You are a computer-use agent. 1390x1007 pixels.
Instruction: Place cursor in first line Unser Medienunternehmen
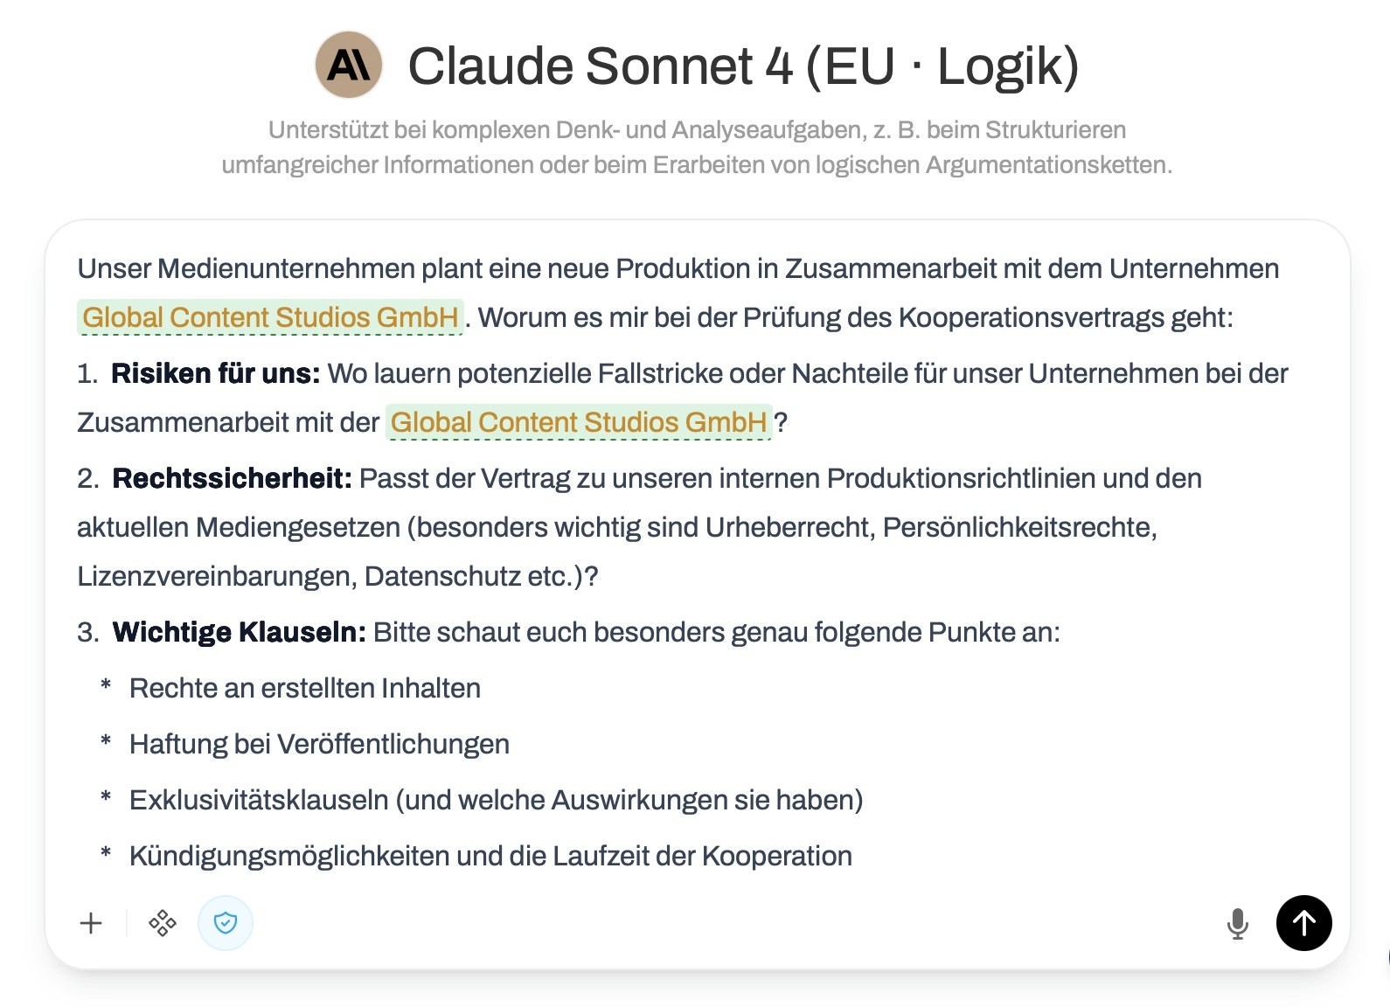[x=678, y=268]
